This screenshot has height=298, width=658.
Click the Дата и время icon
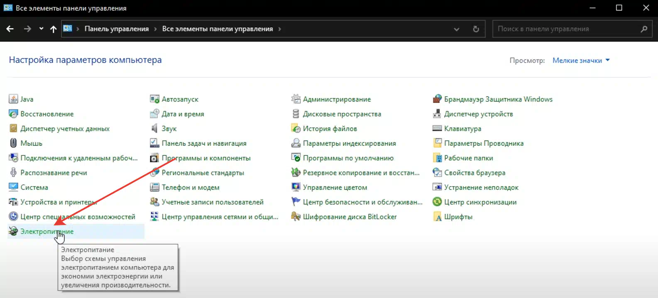154,114
